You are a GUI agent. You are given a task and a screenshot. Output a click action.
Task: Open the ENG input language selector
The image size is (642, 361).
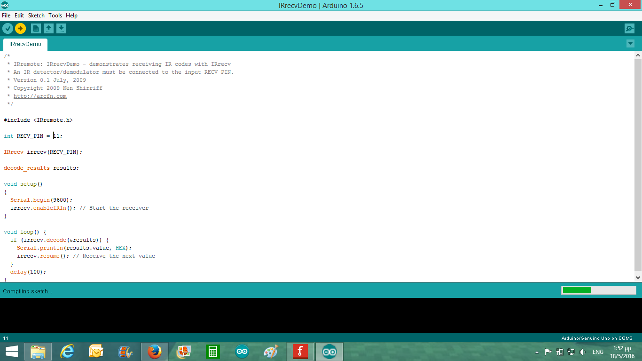598,352
